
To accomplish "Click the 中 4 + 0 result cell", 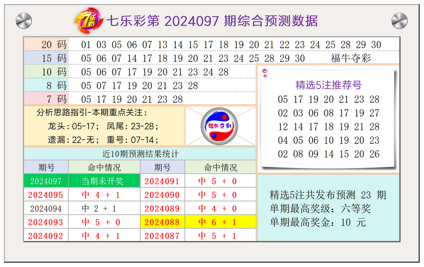I will [221, 208].
